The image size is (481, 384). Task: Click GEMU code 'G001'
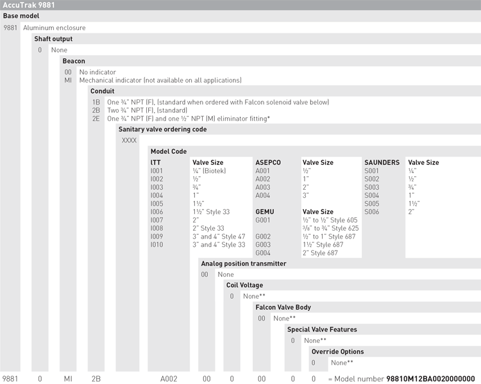(x=263, y=221)
